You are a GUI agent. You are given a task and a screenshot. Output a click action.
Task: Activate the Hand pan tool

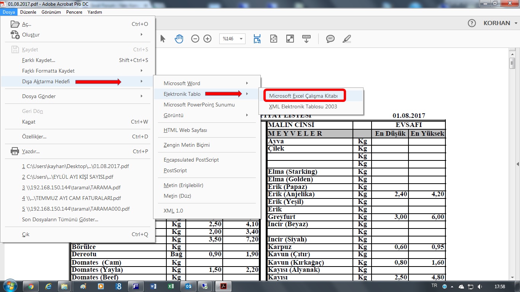point(179,39)
